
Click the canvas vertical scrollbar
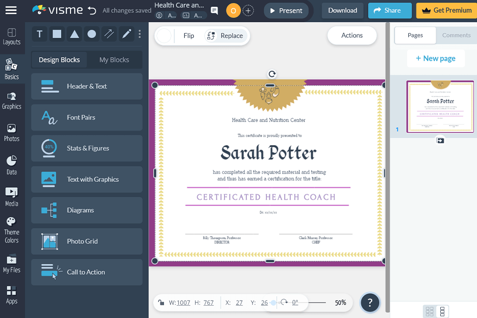[x=387, y=167]
